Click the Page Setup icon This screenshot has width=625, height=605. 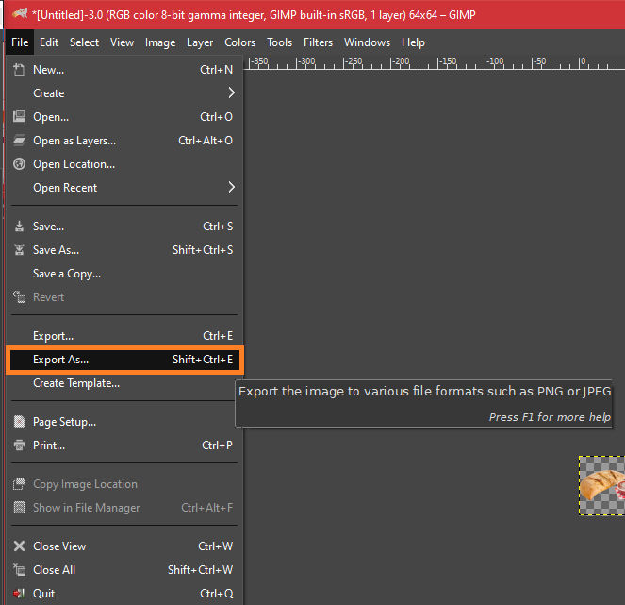[x=19, y=422]
